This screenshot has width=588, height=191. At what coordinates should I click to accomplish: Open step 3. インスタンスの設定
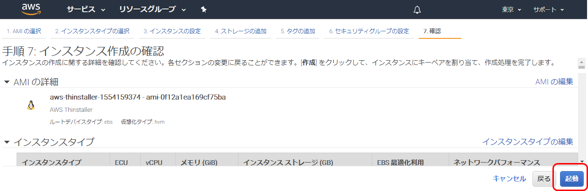pyautogui.click(x=172, y=31)
